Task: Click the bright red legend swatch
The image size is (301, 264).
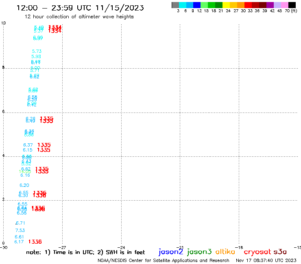Action: (x=248, y=5)
